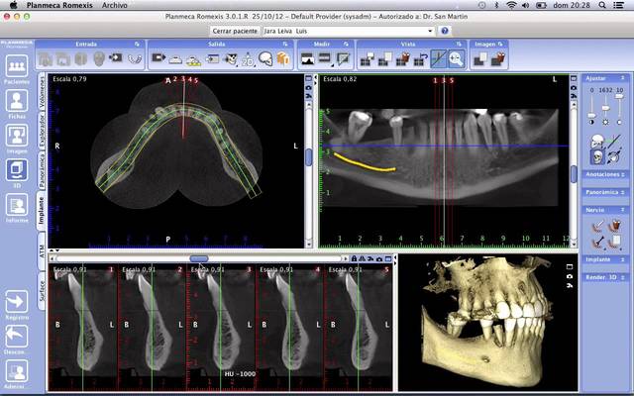This screenshot has height=396, width=634.
Task: Click the export video icon in Salida group
Action: (x=158, y=58)
